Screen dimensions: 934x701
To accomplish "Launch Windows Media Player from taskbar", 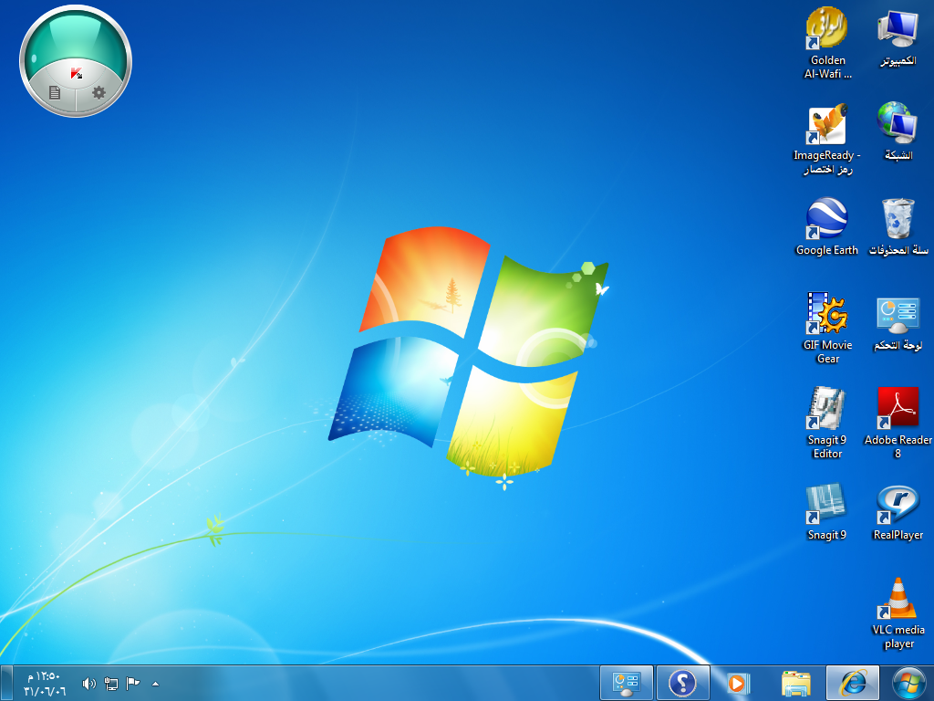I will point(737,683).
